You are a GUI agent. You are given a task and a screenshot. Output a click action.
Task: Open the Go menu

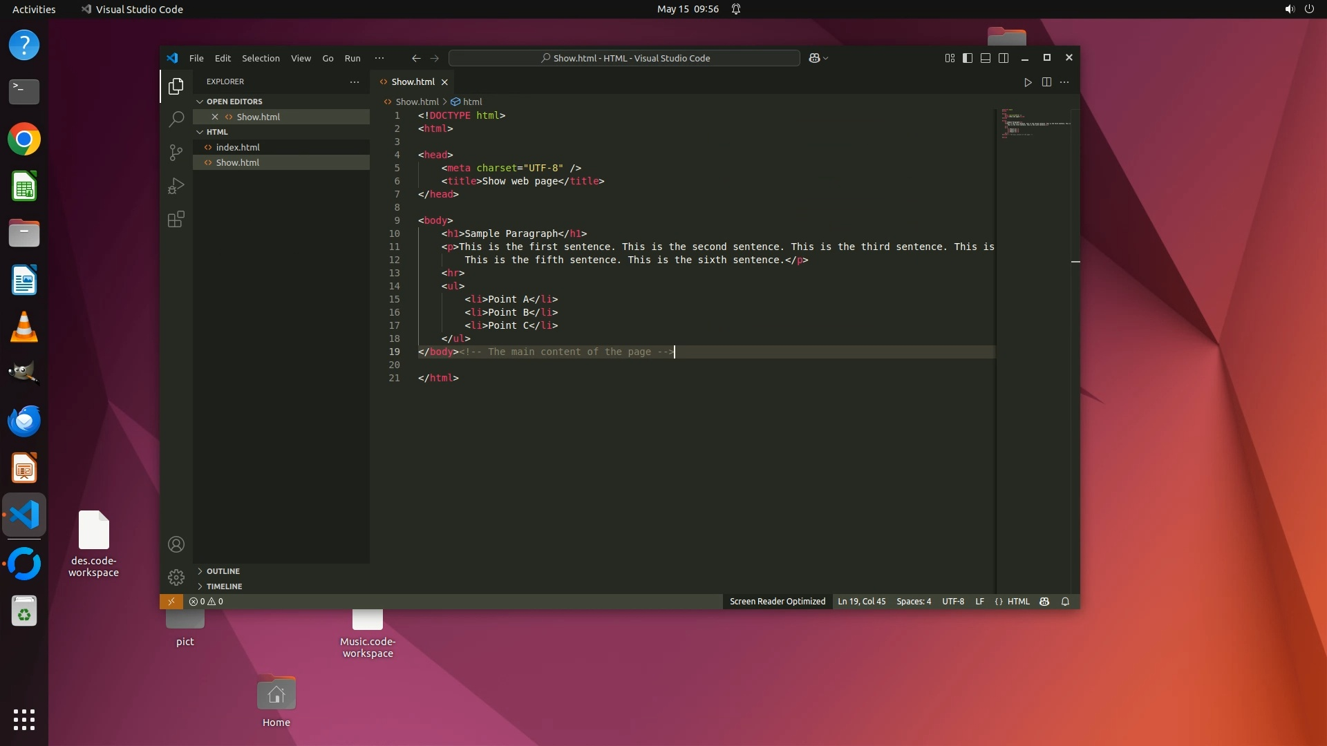(328, 58)
